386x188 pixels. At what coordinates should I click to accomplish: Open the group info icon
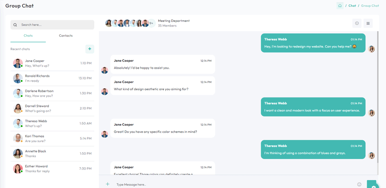(357, 24)
